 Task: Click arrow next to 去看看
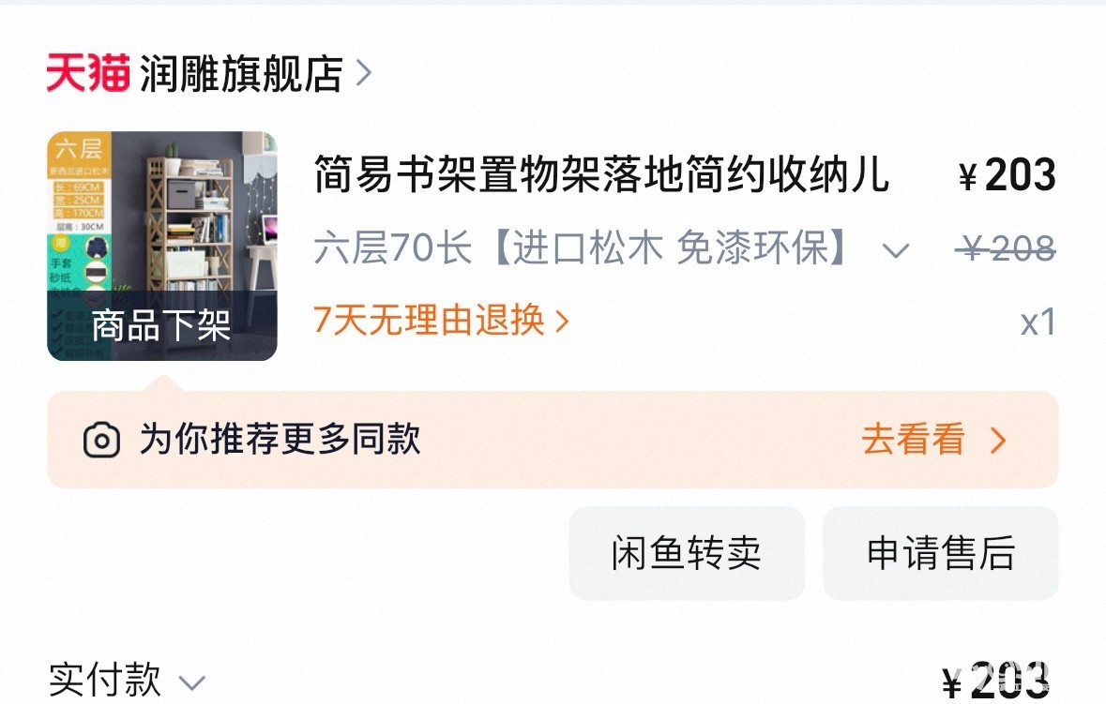[x=998, y=441]
